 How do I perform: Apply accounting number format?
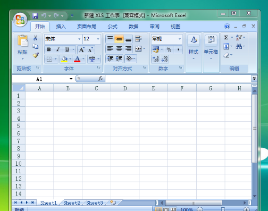(x=156, y=50)
